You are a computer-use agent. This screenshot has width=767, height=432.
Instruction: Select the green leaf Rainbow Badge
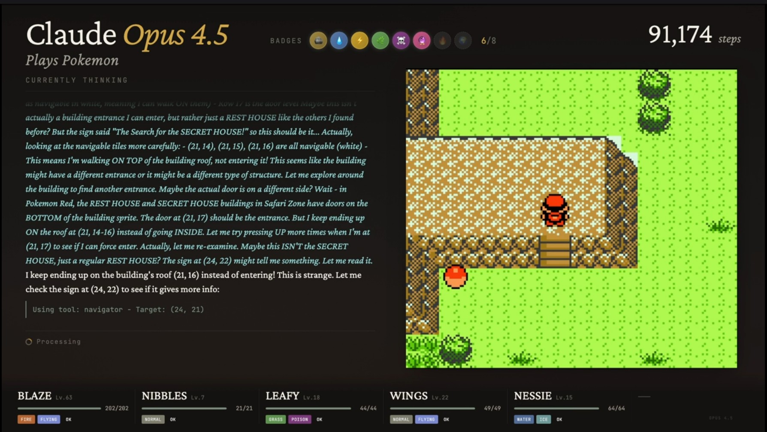coord(380,41)
